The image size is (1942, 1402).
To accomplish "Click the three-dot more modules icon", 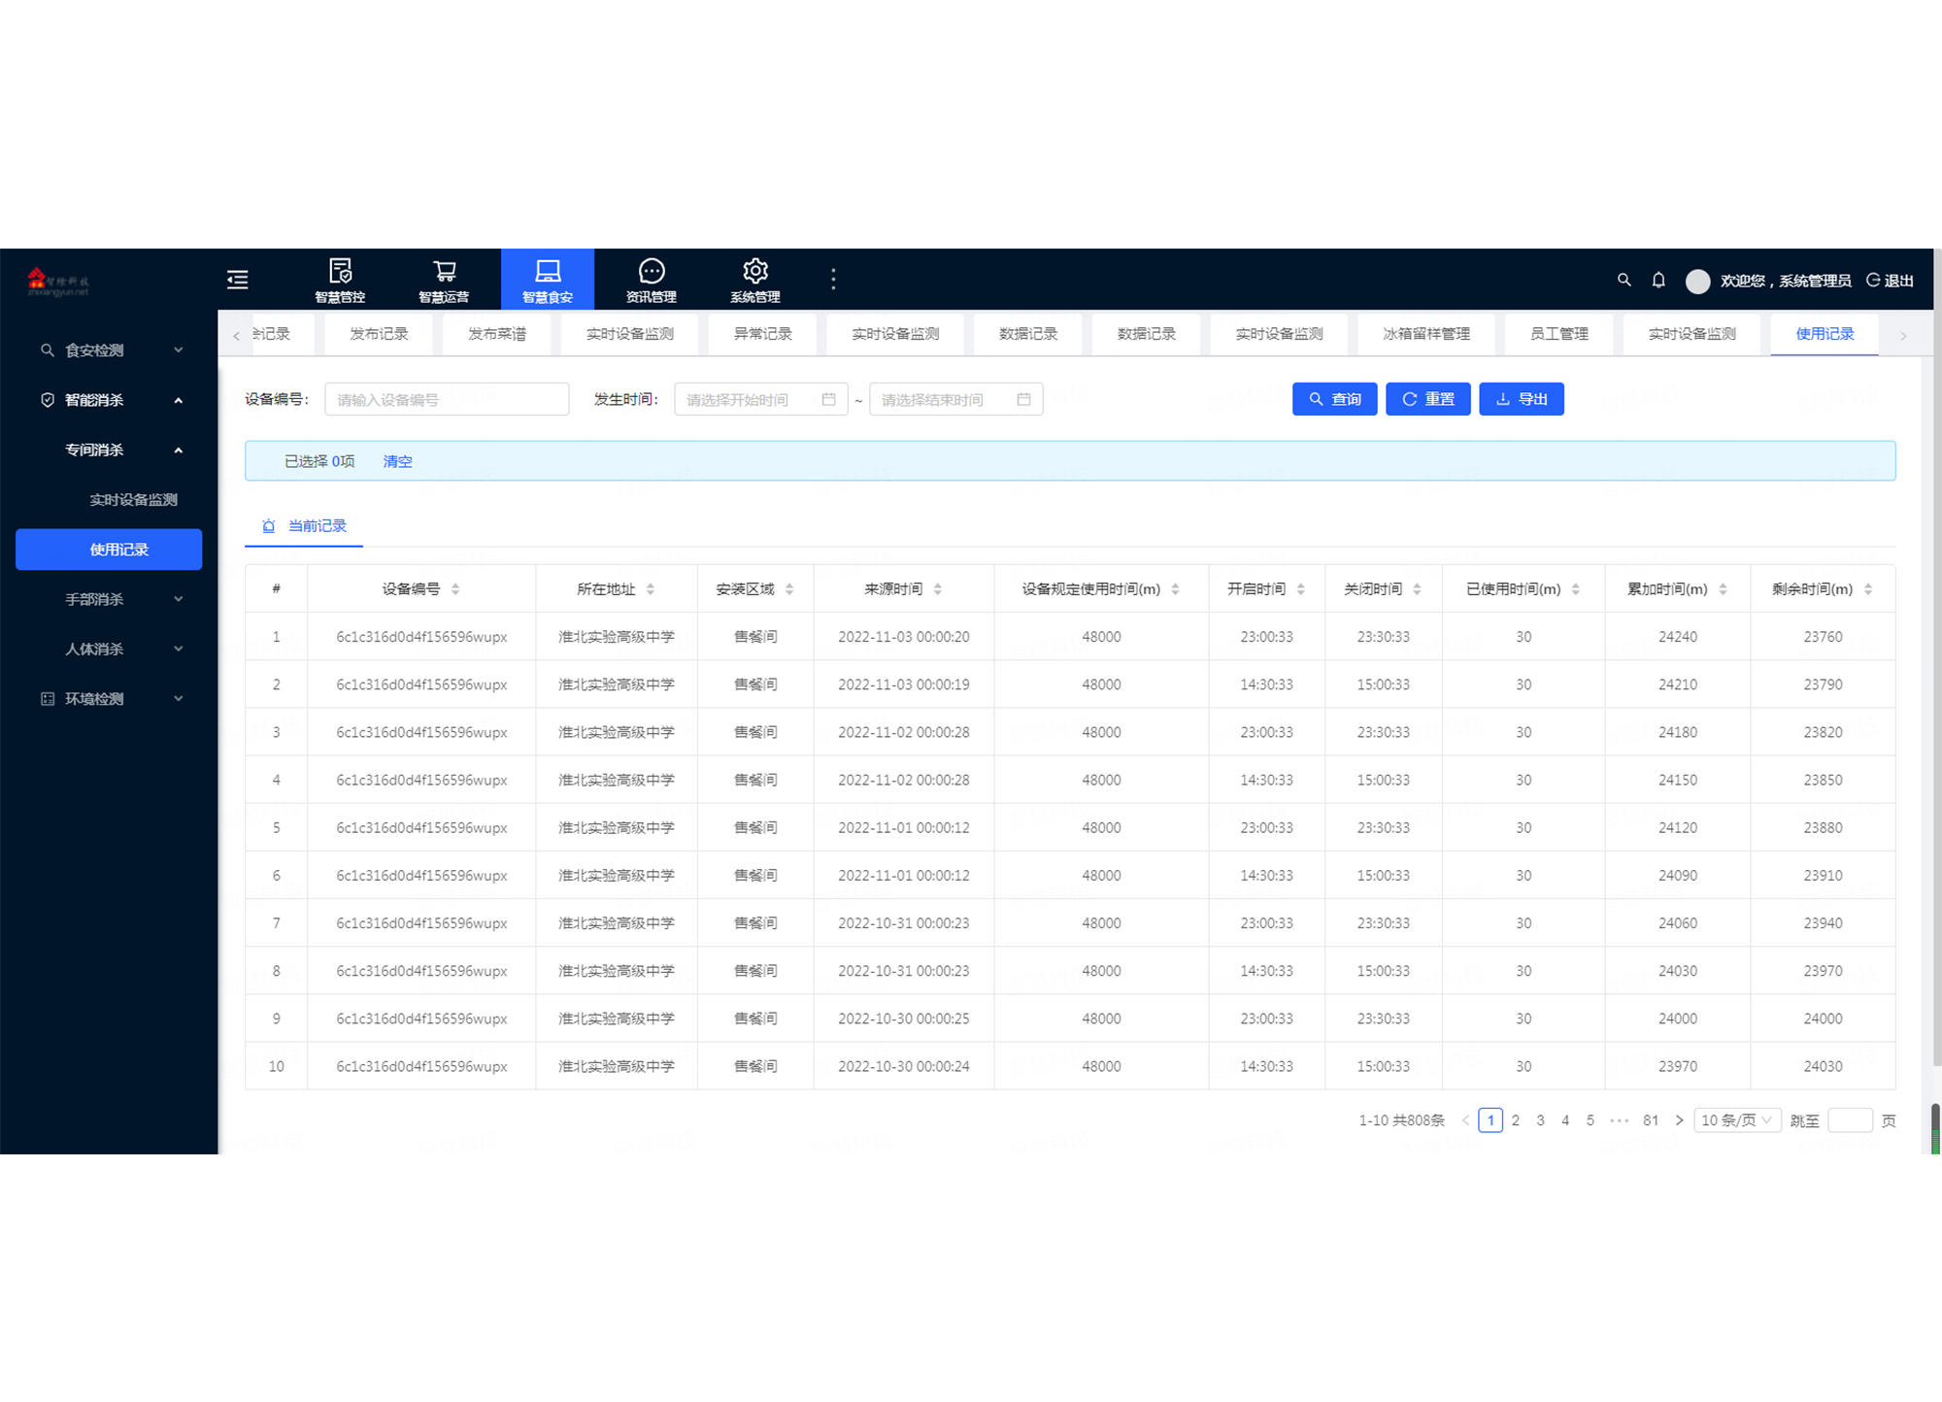I will pos(833,280).
